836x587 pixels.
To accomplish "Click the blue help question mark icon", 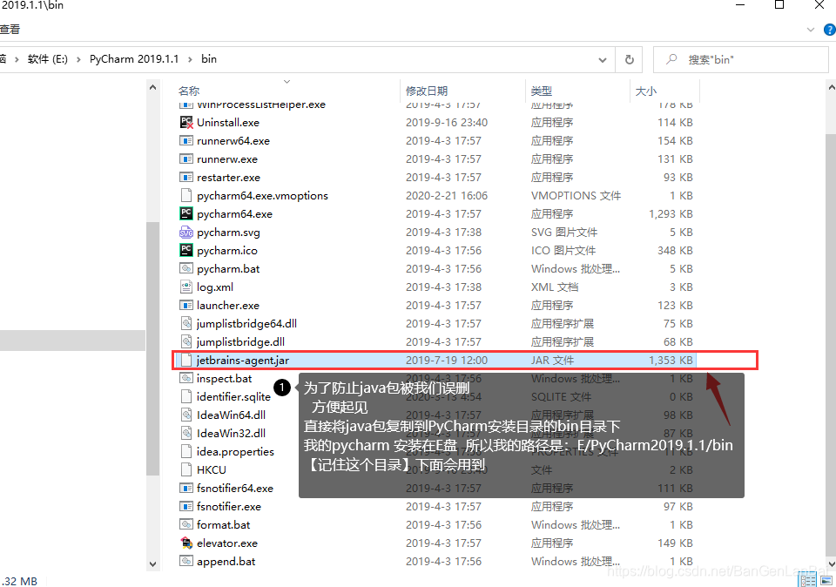I will [x=830, y=30].
